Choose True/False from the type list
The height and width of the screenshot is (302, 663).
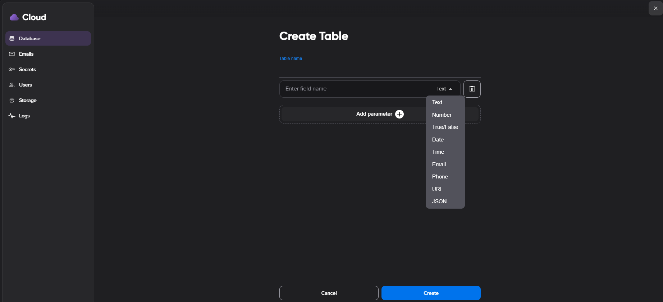(x=445, y=127)
